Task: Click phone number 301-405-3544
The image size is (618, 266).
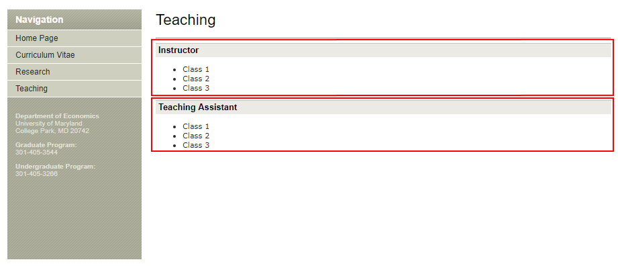Action: coord(36,152)
